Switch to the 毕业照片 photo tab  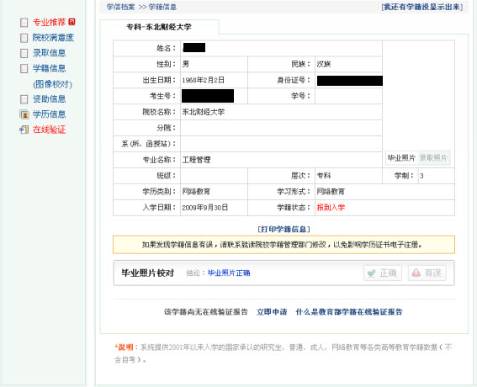(401, 158)
